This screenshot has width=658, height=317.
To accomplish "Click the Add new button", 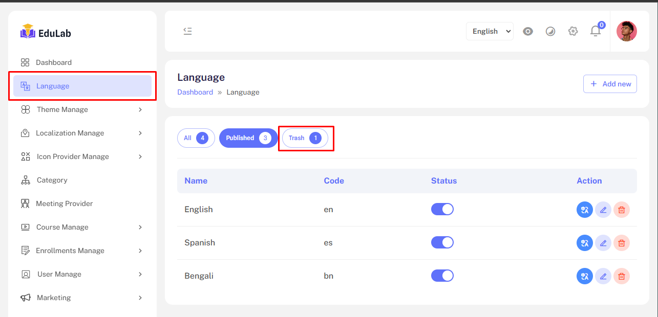I will [x=610, y=84].
